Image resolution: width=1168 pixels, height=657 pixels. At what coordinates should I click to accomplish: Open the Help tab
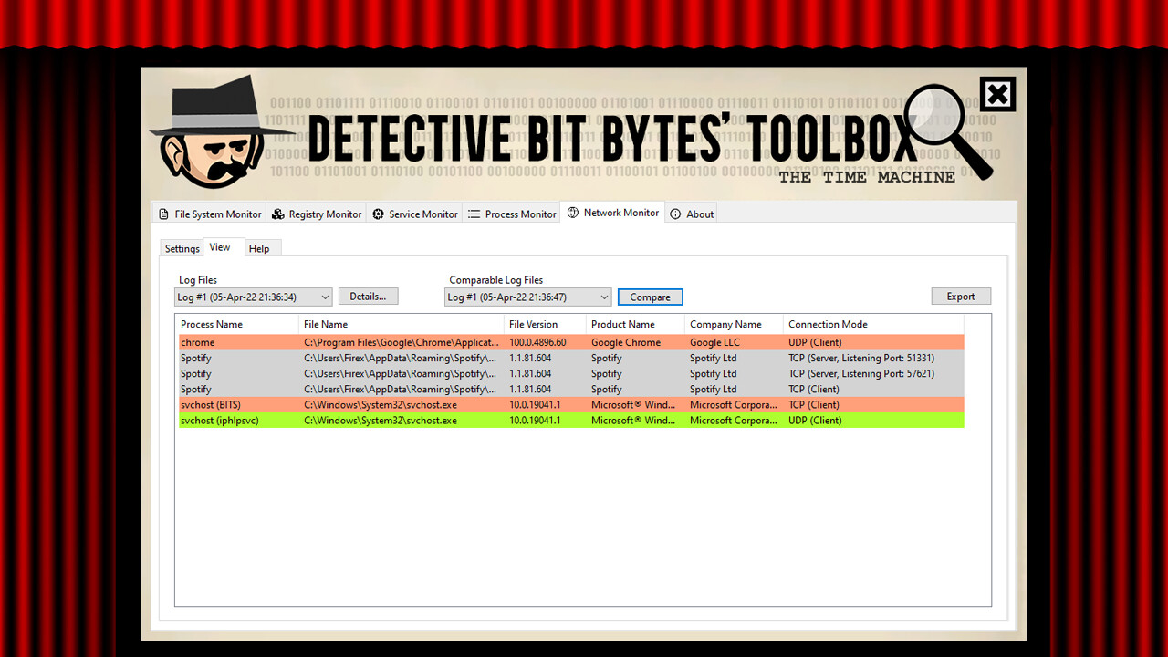click(x=260, y=248)
